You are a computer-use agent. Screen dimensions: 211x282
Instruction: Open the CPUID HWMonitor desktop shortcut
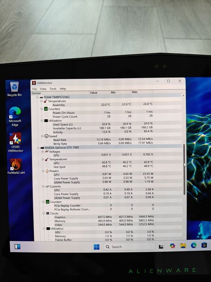[15, 143]
